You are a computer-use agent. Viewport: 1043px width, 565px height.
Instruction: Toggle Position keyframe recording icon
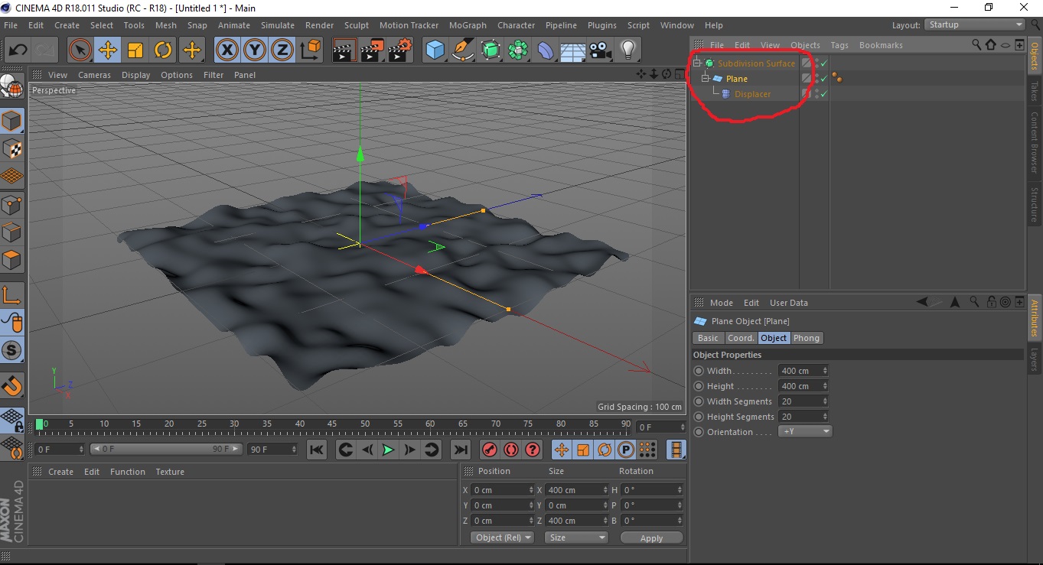coord(562,450)
